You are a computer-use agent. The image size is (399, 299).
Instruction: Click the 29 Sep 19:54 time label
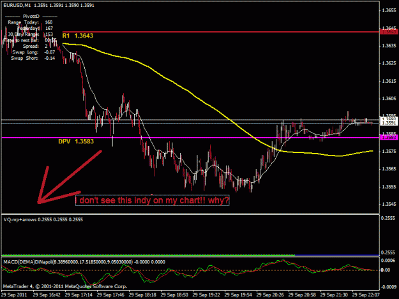[x=238, y=295]
